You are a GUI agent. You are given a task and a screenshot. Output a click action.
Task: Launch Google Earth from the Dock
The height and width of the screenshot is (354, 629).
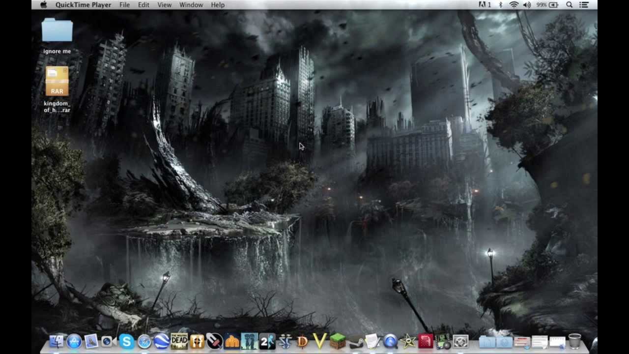coord(162,341)
